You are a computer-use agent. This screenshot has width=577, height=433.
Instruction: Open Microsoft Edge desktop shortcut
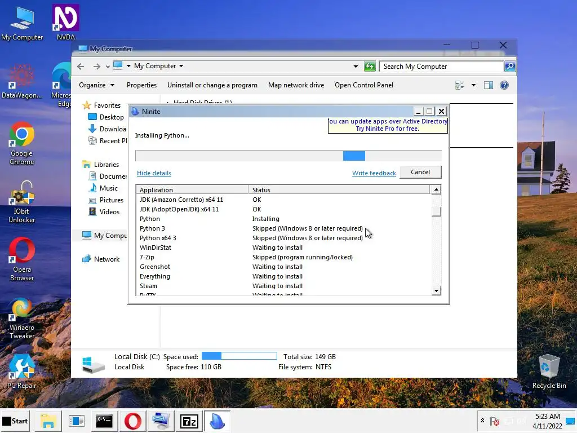pos(61,85)
